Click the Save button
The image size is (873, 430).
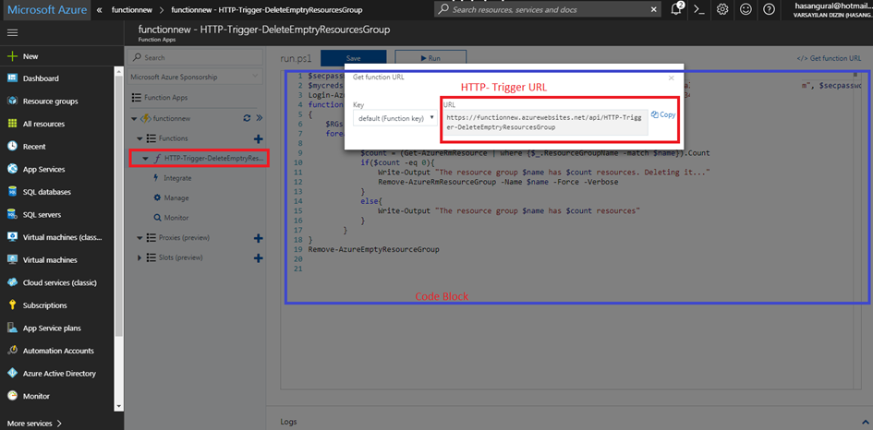(353, 58)
